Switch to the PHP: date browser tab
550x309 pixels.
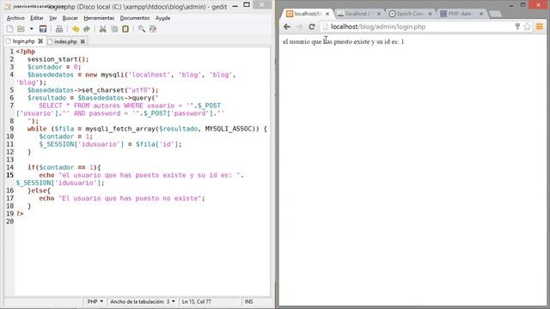click(461, 14)
